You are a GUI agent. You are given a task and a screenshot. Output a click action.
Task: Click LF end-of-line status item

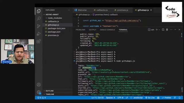pos(127,98)
